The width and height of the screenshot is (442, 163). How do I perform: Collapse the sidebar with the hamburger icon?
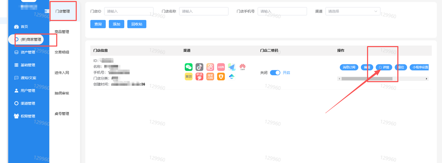coord(47,12)
